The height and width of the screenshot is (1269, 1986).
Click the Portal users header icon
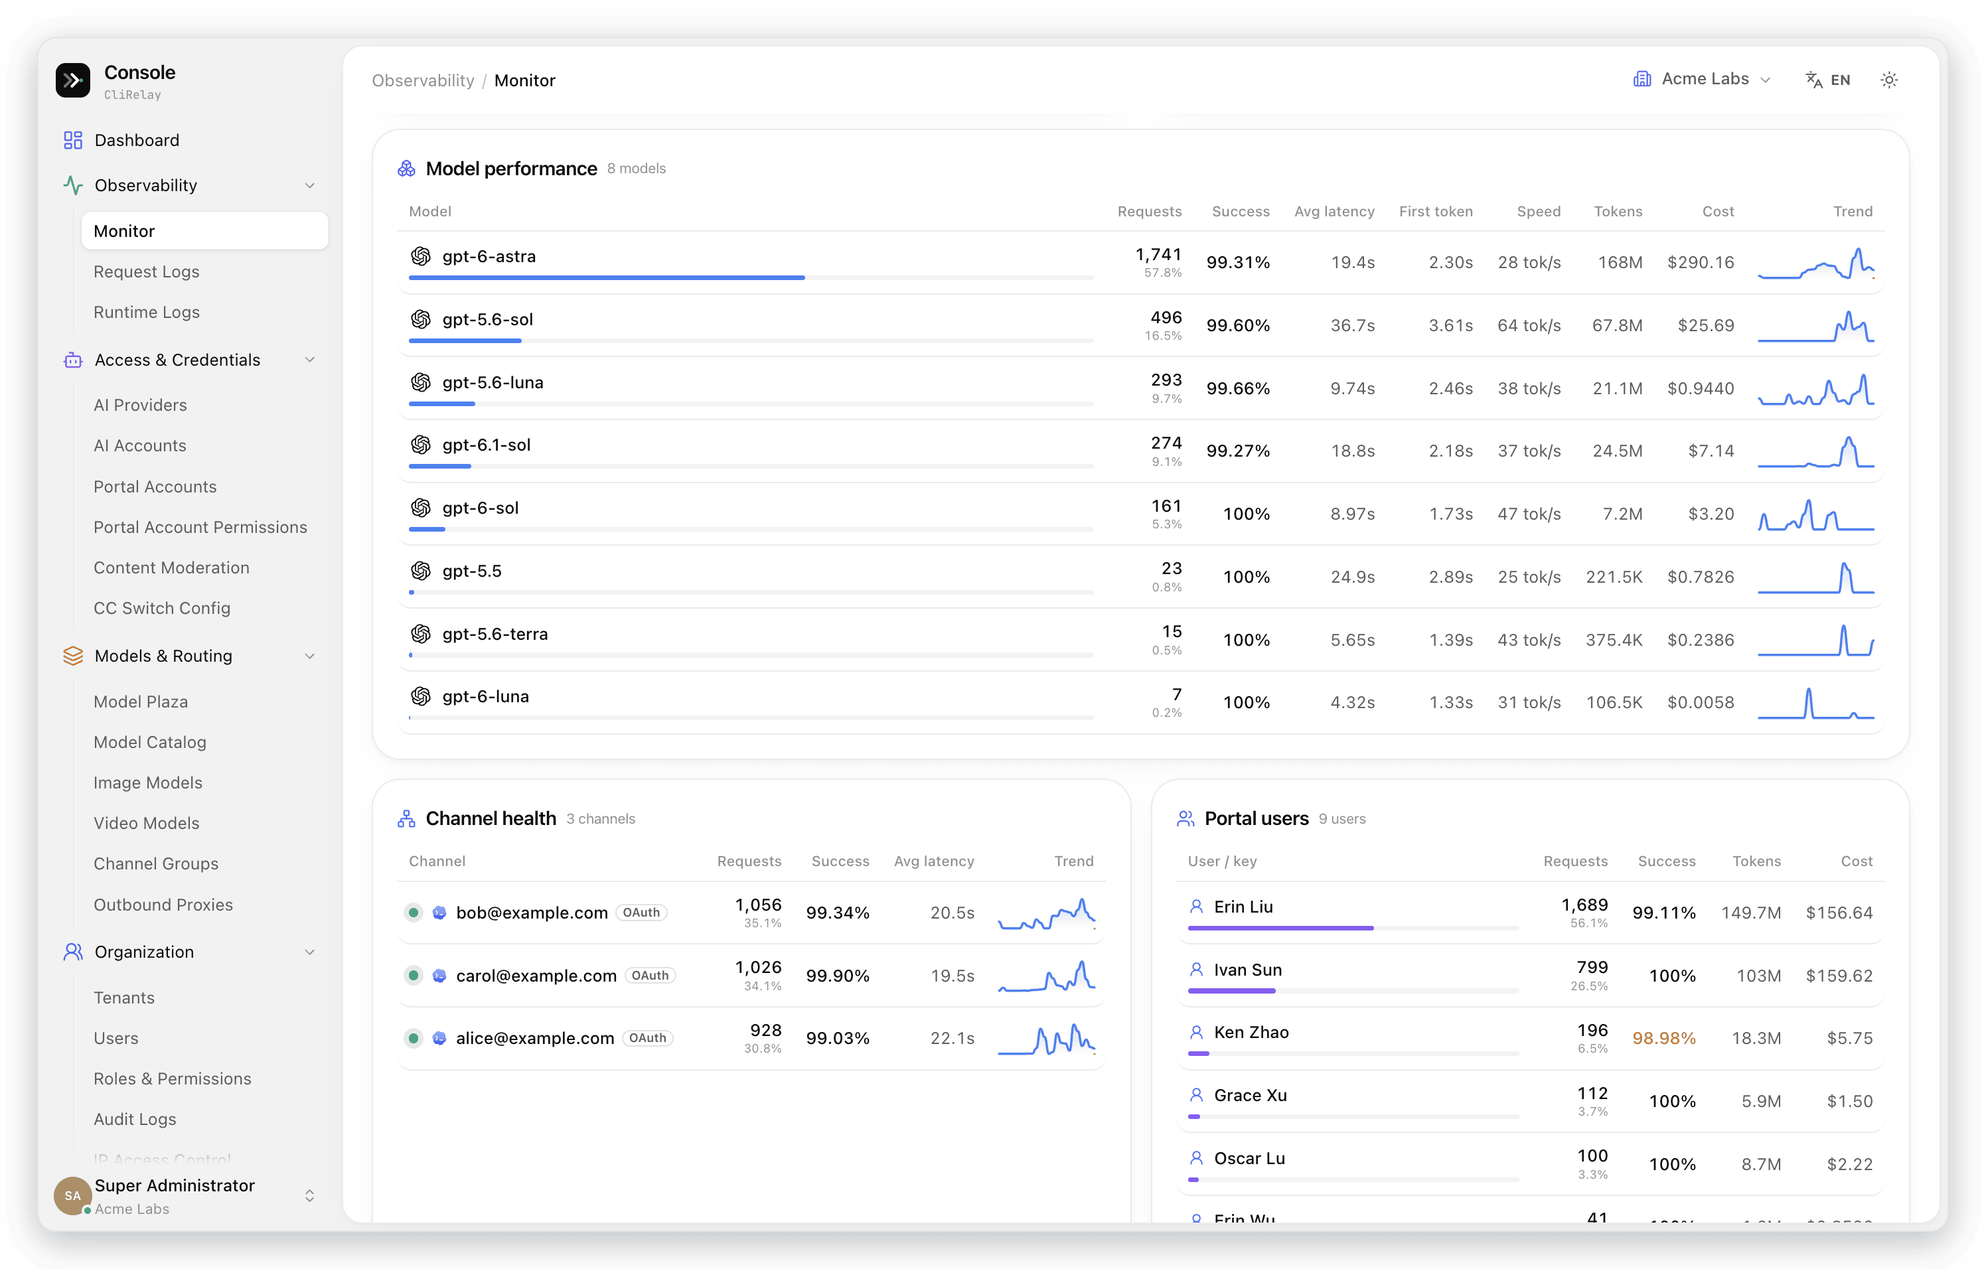point(1185,819)
